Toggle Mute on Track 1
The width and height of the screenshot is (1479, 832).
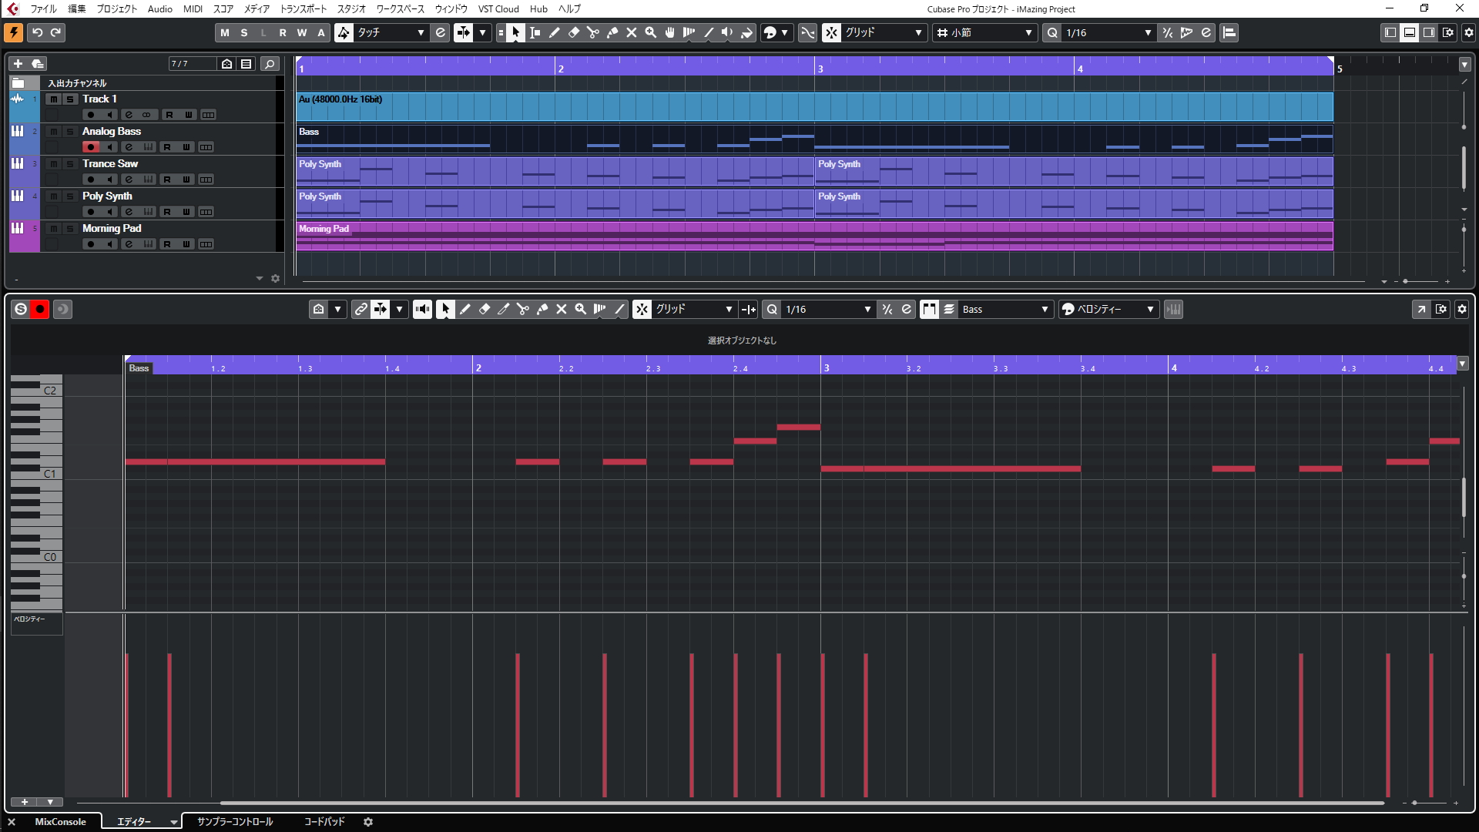(x=53, y=99)
